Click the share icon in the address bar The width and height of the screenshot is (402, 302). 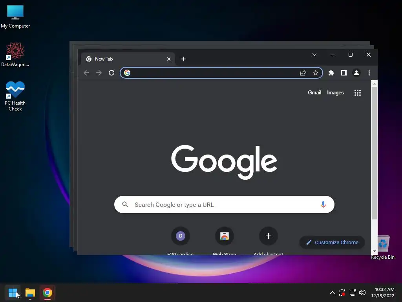coord(303,73)
